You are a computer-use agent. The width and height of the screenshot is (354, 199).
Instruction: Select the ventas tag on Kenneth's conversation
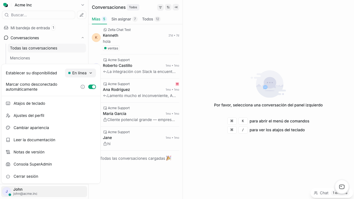pyautogui.click(x=111, y=48)
